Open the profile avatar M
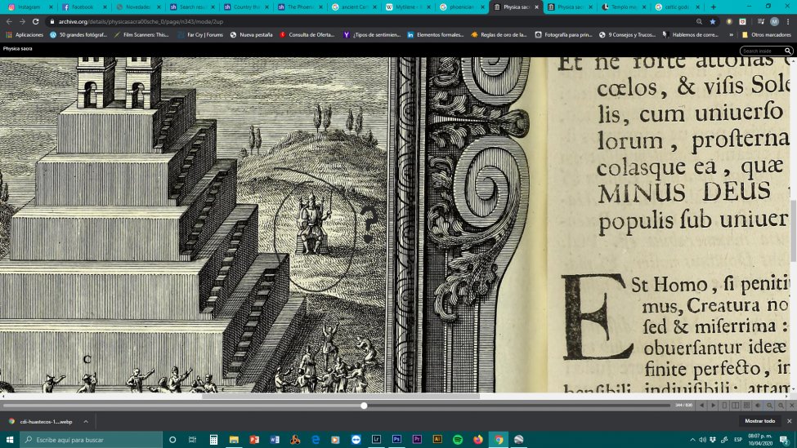797x448 pixels. point(774,22)
